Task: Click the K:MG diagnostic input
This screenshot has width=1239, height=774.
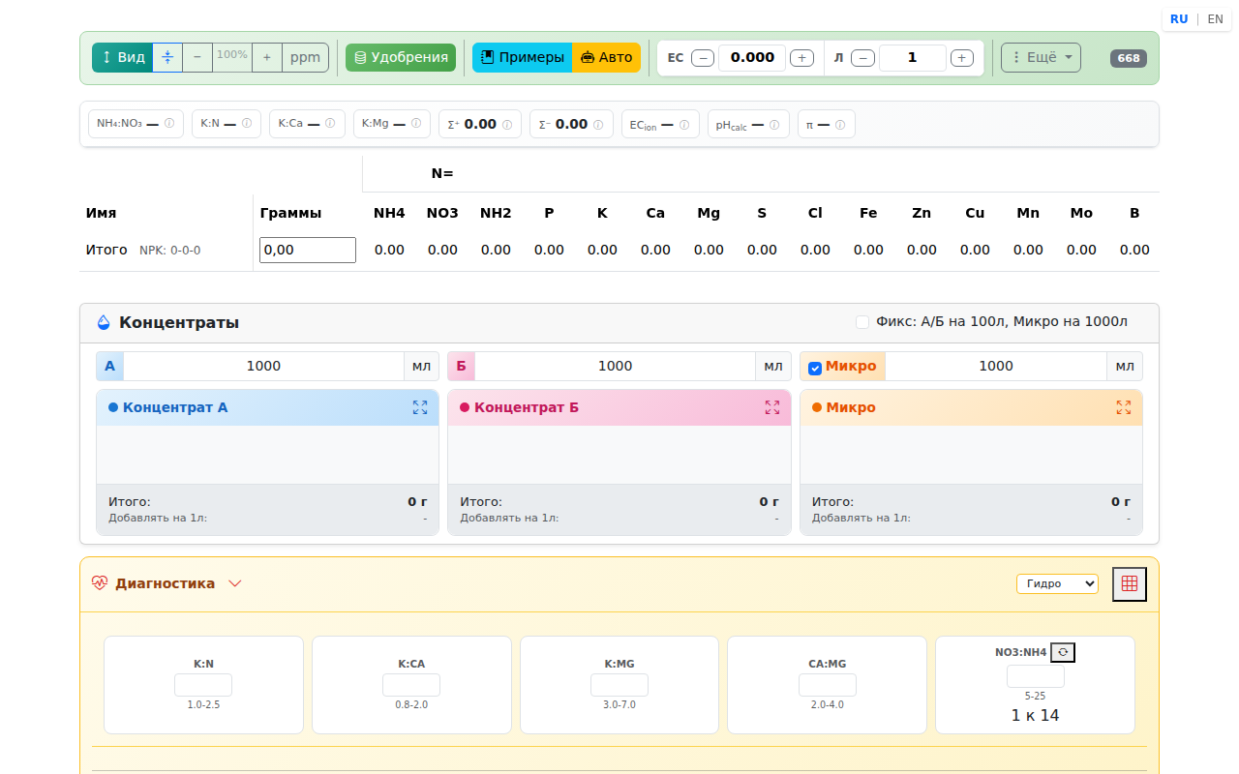Action: [619, 685]
